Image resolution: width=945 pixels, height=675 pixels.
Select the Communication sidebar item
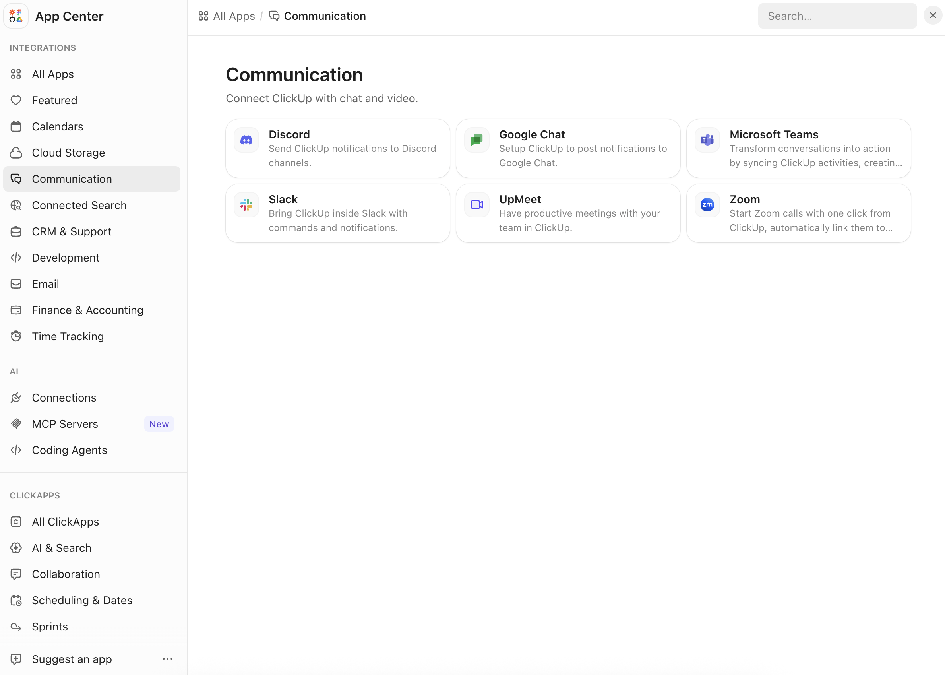(x=92, y=179)
